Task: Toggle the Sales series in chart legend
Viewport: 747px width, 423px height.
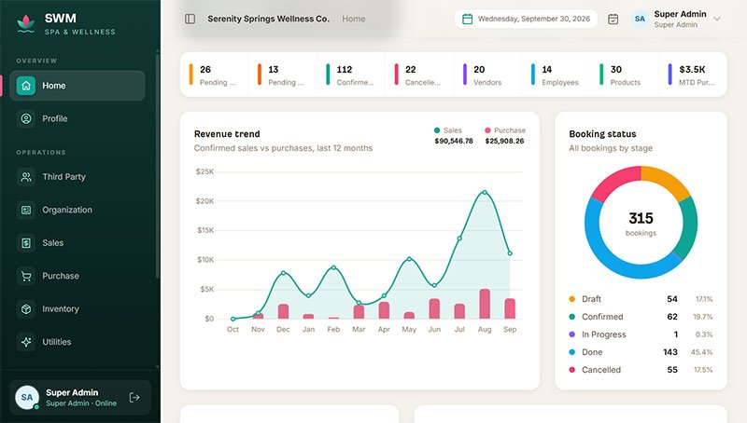Action: tap(448, 130)
